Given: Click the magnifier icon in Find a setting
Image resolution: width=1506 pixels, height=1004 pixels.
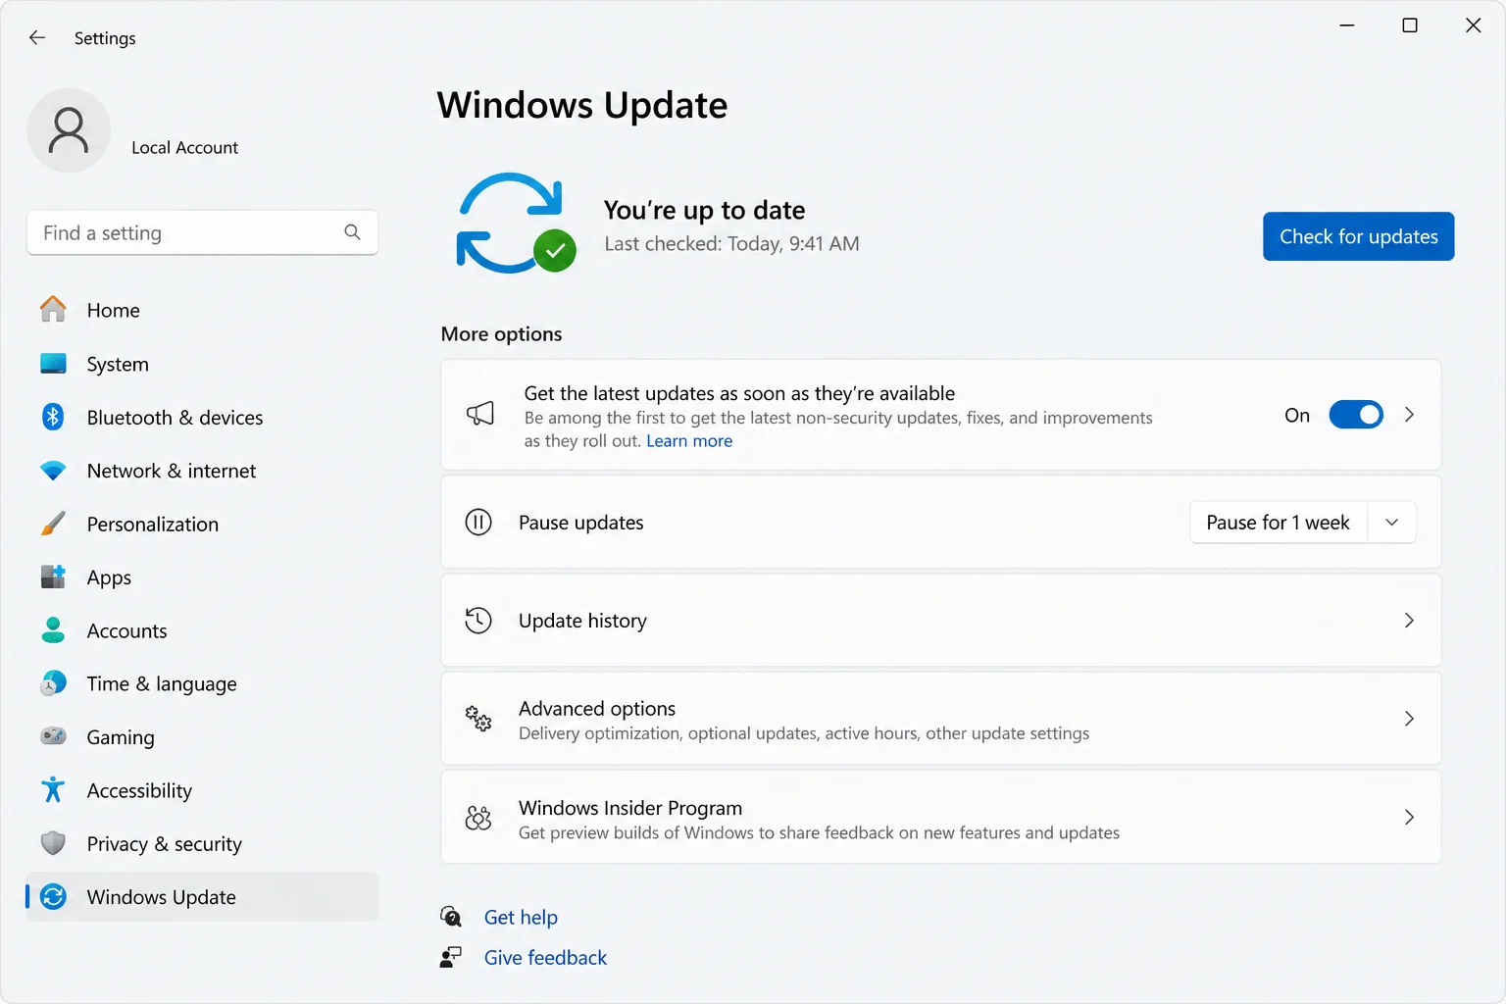Looking at the screenshot, I should click(352, 232).
